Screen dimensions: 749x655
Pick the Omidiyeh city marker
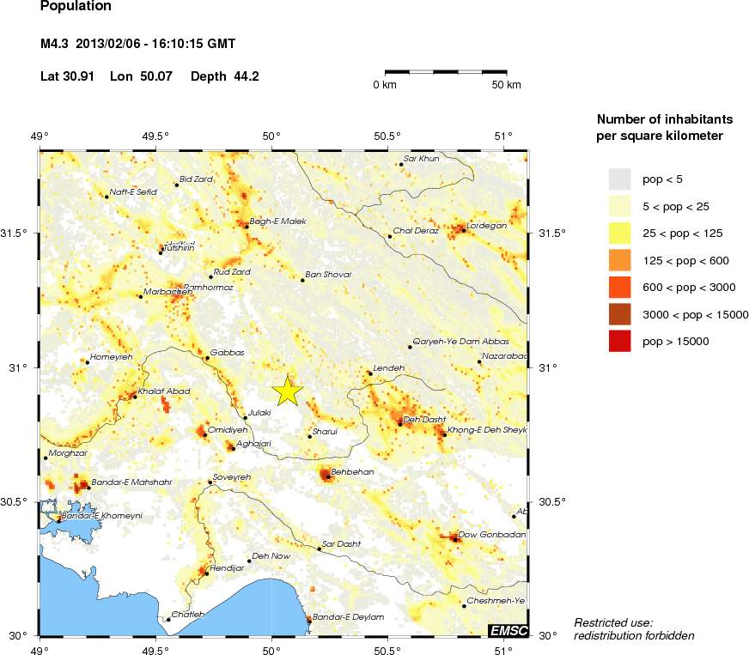205,435
